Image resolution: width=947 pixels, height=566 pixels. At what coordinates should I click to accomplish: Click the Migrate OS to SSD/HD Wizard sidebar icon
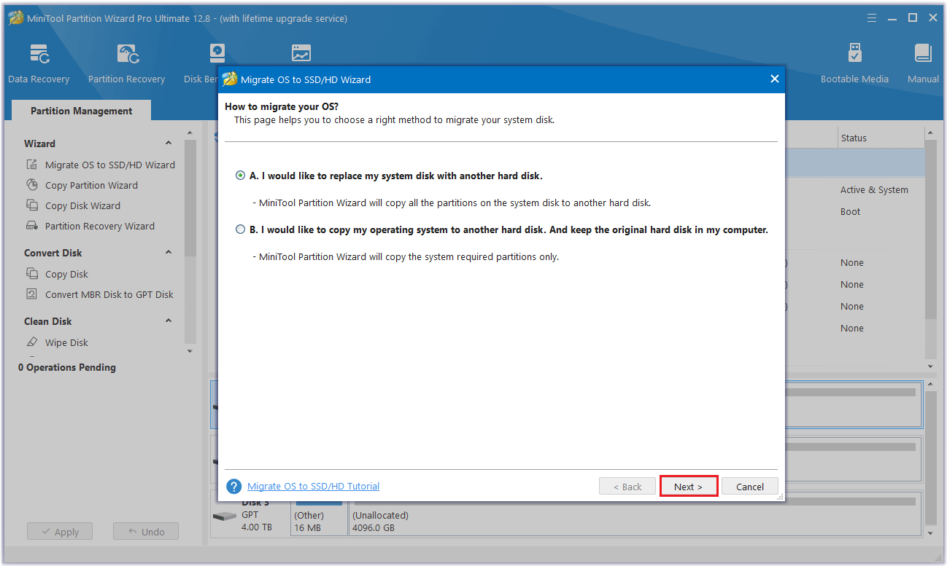(32, 165)
